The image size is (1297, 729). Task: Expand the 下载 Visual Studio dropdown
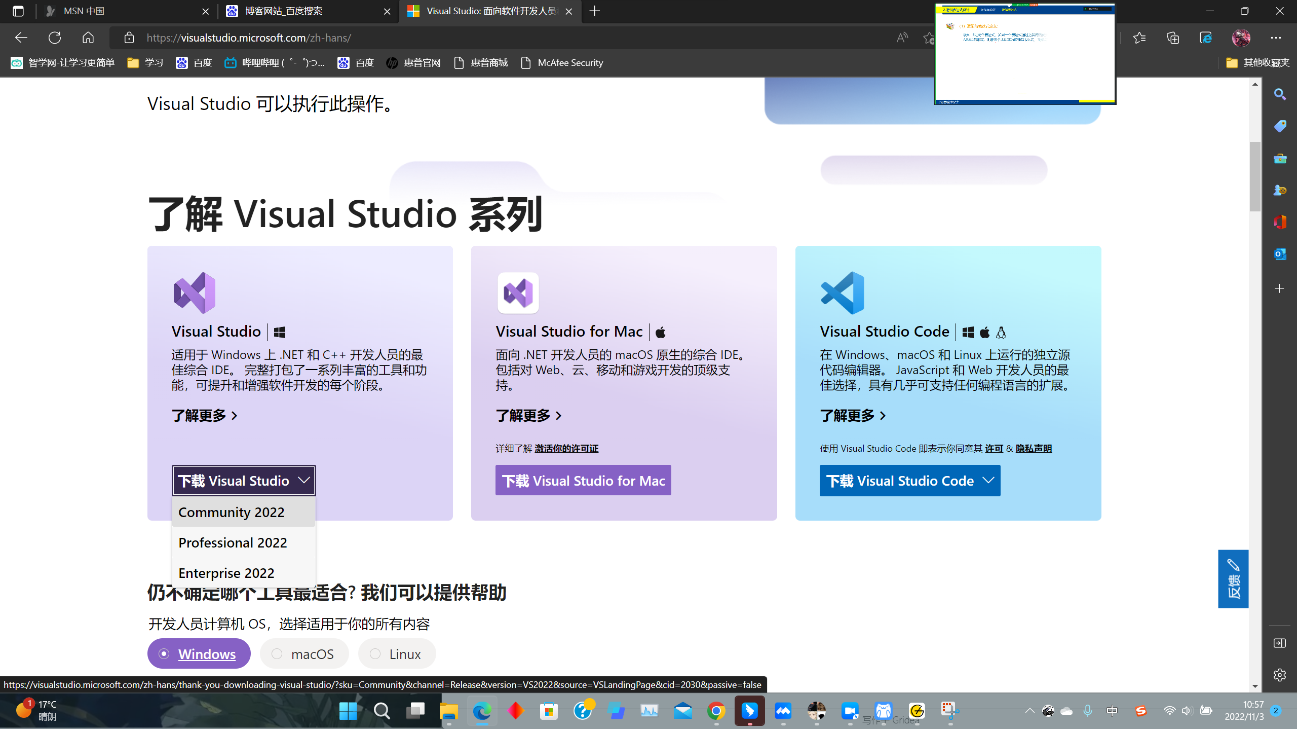244,480
